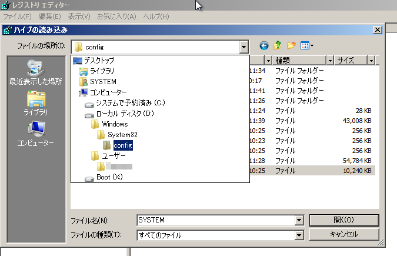Choose Desktop in location dropdown list
397x256 pixels.
coord(98,61)
